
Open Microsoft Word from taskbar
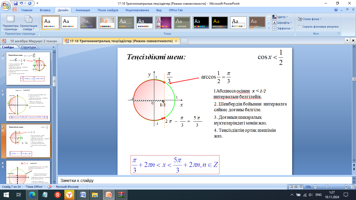coord(83,195)
